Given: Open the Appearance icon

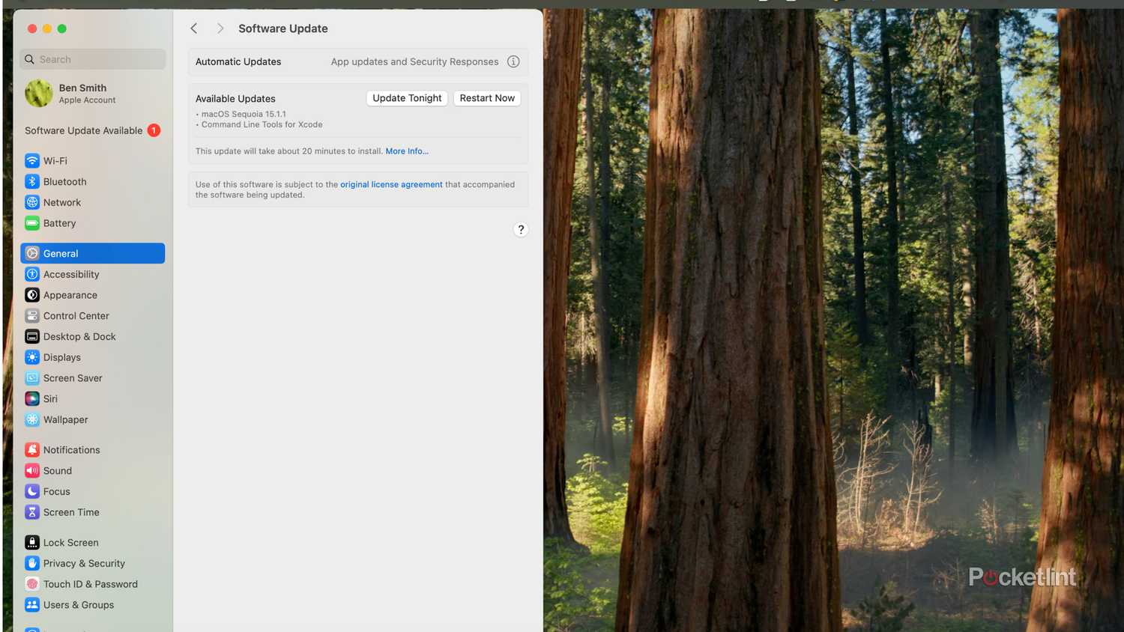Looking at the screenshot, I should tap(32, 295).
